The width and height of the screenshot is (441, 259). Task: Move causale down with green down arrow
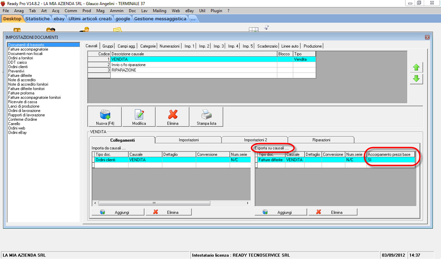click(416, 79)
